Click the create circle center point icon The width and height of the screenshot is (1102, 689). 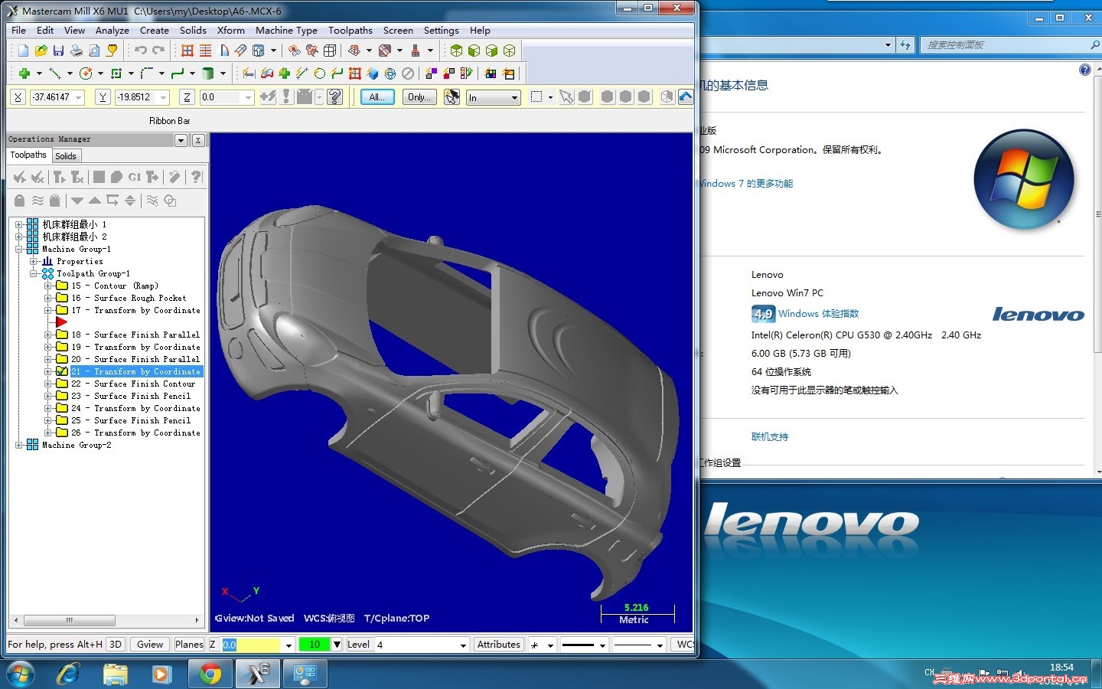click(86, 73)
